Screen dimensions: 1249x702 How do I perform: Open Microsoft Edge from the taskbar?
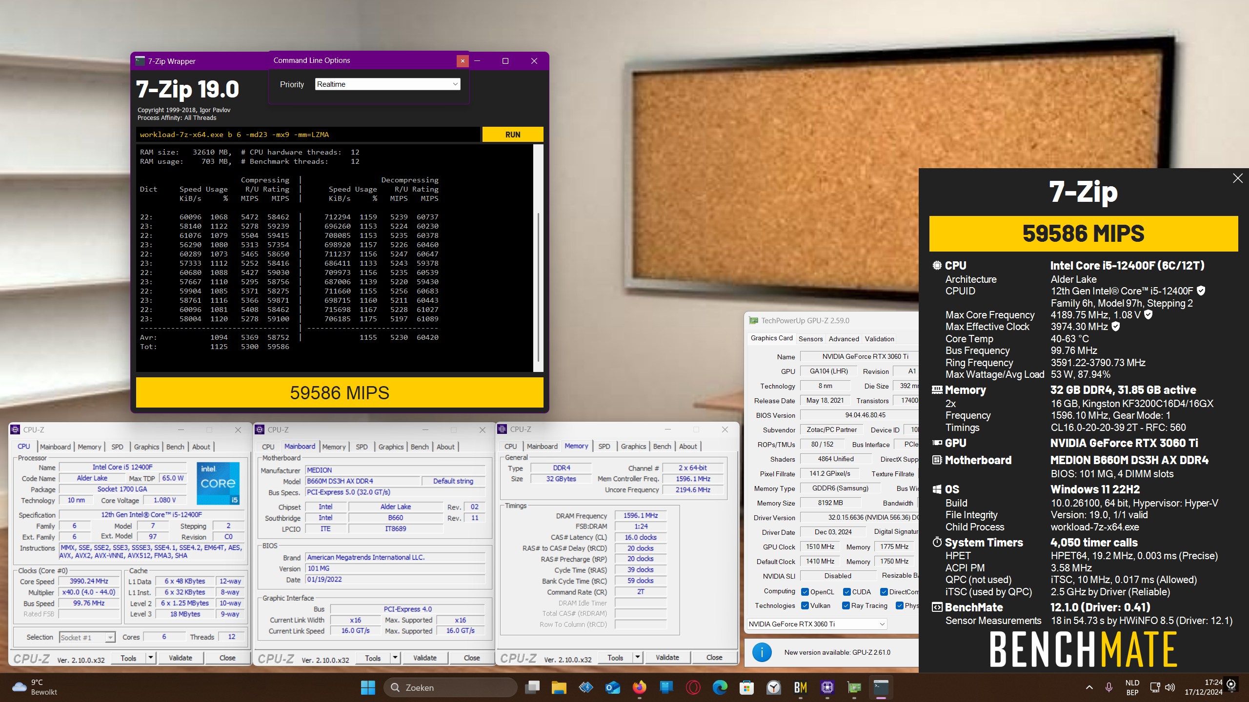(720, 687)
